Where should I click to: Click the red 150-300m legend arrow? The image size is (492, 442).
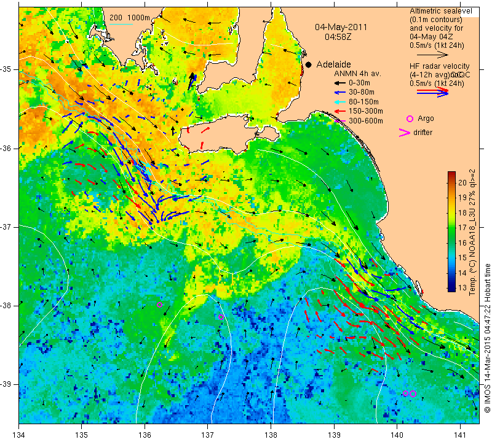click(x=340, y=111)
